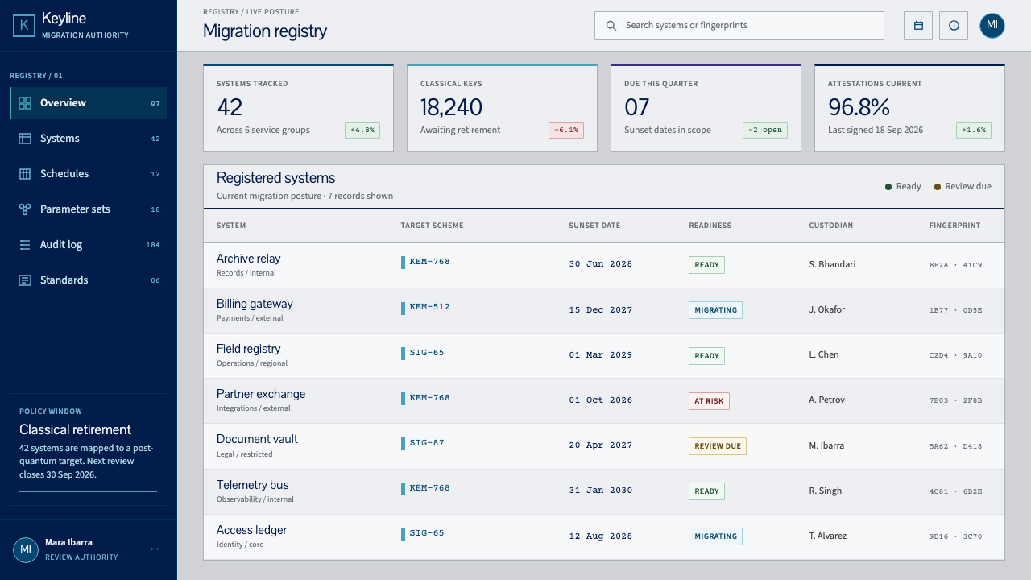Open the three-dot menu beside Mara Ibarra

coord(155,549)
